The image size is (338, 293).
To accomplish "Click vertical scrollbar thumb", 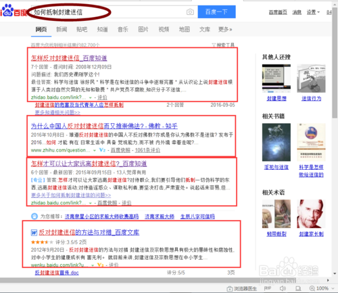I will [335, 63].
